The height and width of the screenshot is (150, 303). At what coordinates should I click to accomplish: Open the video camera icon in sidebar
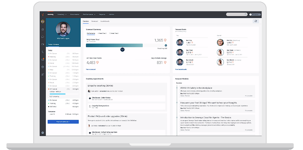click(x=43, y=44)
